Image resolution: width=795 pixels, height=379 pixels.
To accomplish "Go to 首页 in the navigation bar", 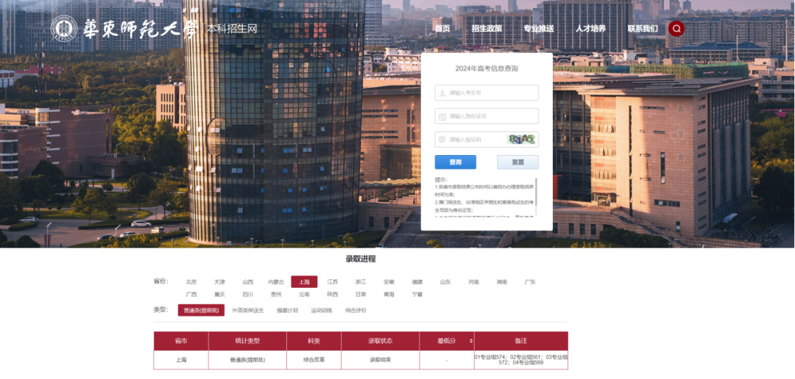I will click(x=442, y=29).
